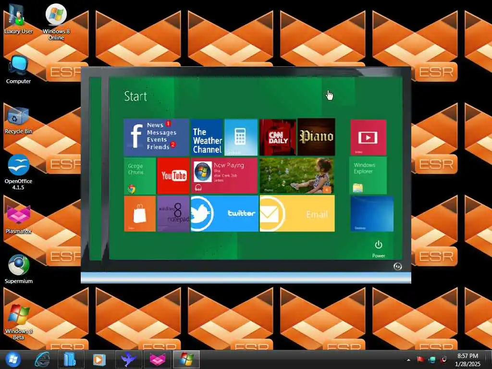
Task: Open the Piano tile
Action: pos(316,137)
